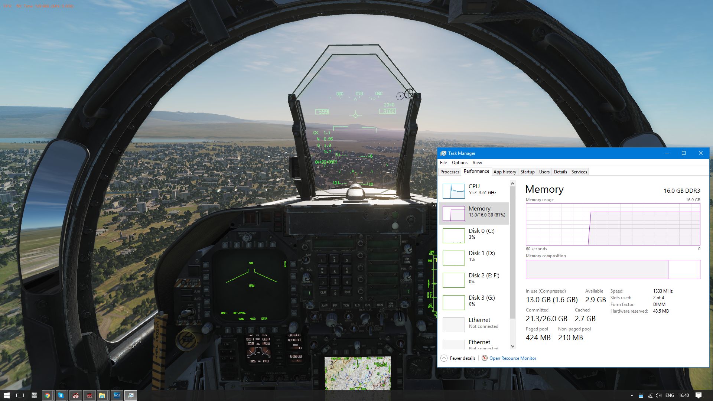Viewport: 713px width, 401px height.
Task: Click the 16:40 system clock
Action: (x=684, y=395)
